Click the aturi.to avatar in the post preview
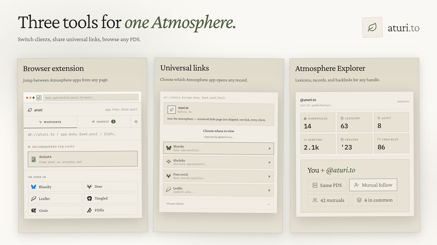This screenshot has height=245, width=437. pos(172,109)
